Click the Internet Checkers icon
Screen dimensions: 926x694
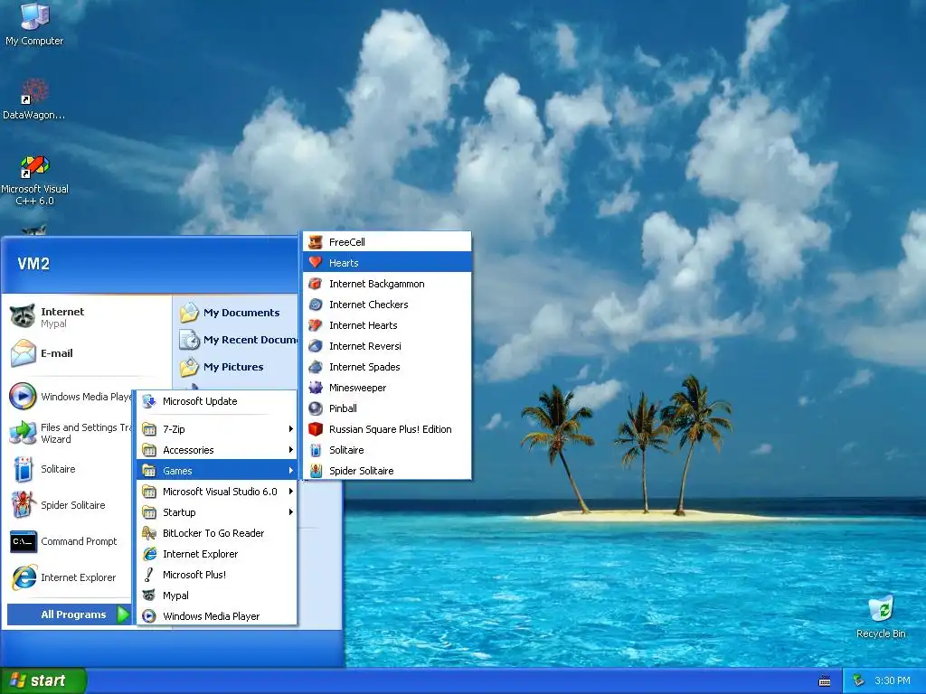[316, 305]
